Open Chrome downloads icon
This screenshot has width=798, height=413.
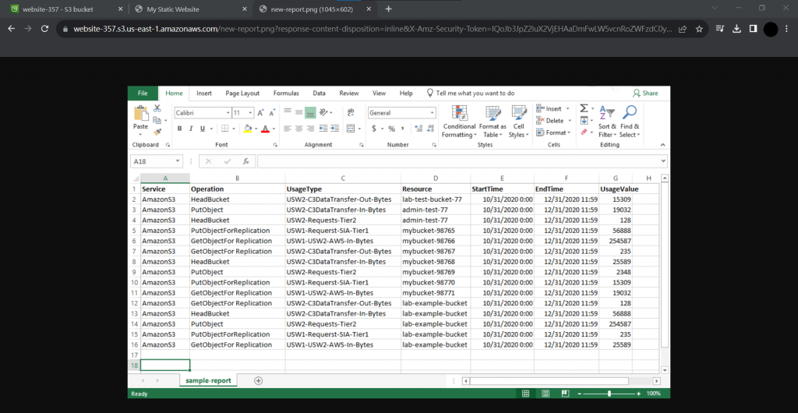[x=736, y=29]
